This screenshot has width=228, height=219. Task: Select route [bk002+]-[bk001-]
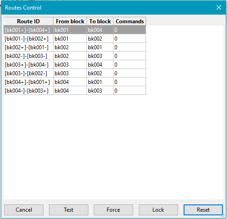pos(75,47)
